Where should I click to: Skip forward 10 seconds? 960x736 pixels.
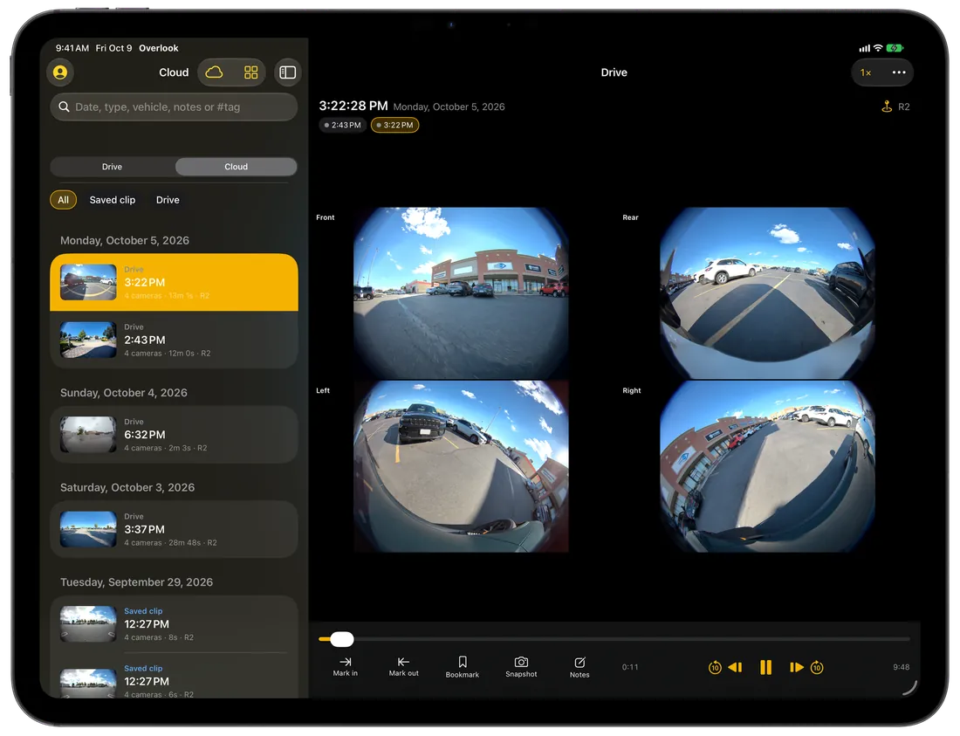click(817, 667)
